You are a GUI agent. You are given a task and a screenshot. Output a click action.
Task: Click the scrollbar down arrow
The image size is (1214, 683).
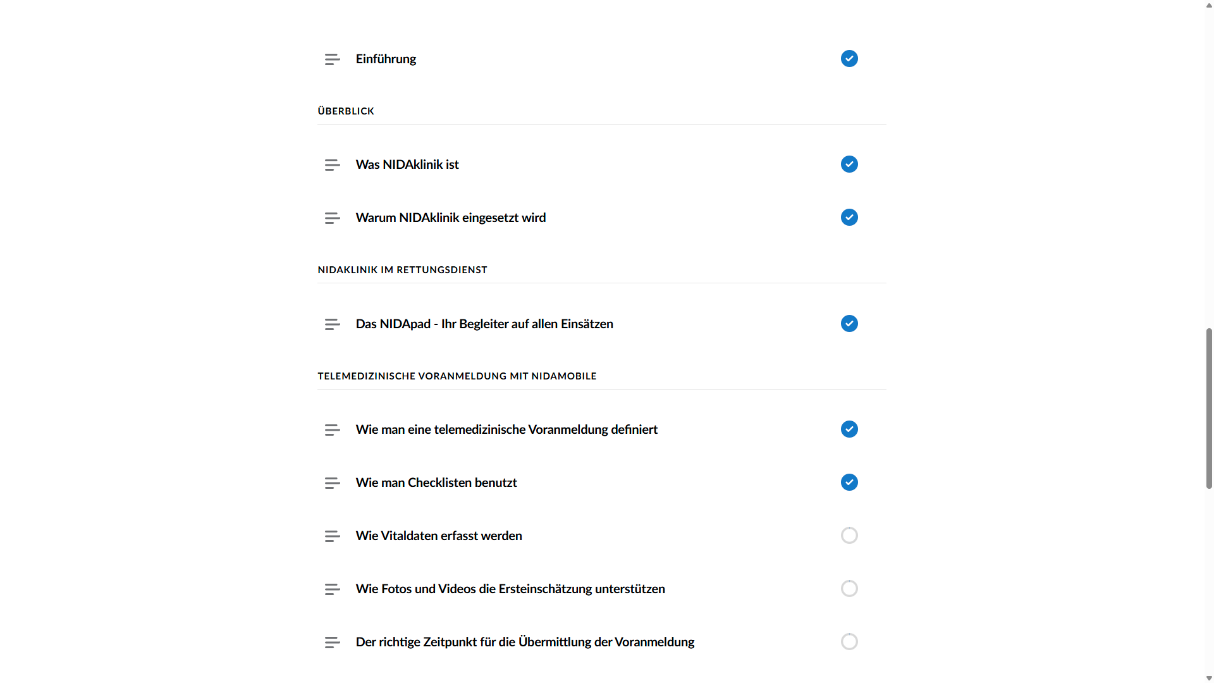coord(1209,678)
